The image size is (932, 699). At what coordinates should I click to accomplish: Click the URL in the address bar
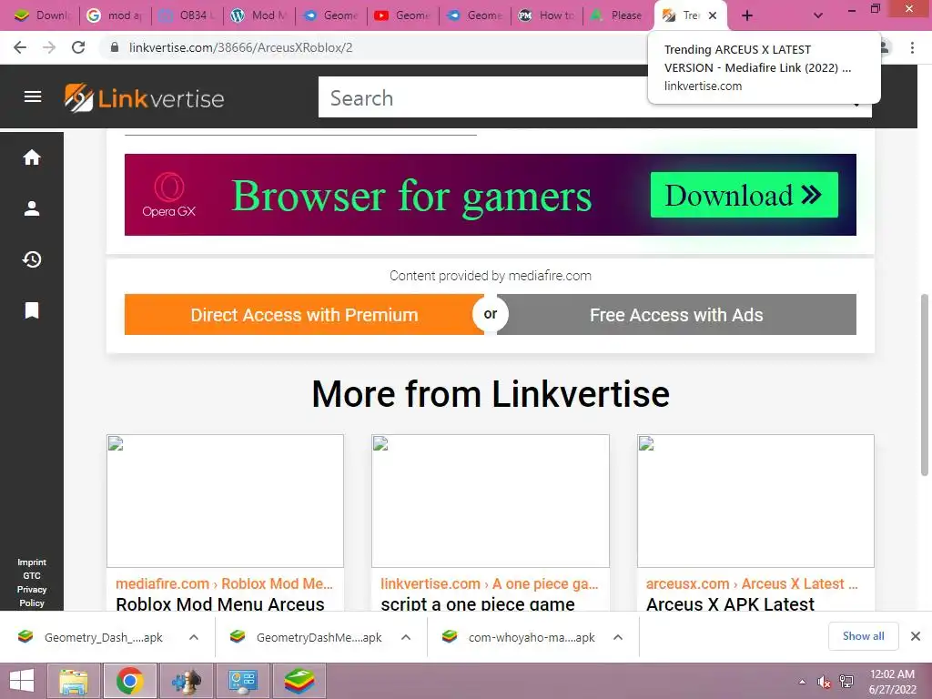(240, 47)
